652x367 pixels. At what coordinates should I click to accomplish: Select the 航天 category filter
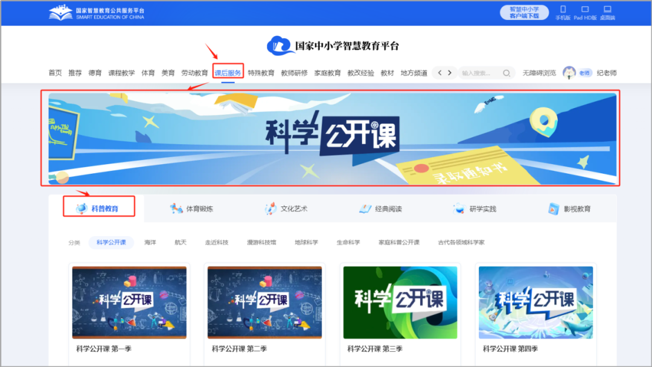click(x=179, y=241)
